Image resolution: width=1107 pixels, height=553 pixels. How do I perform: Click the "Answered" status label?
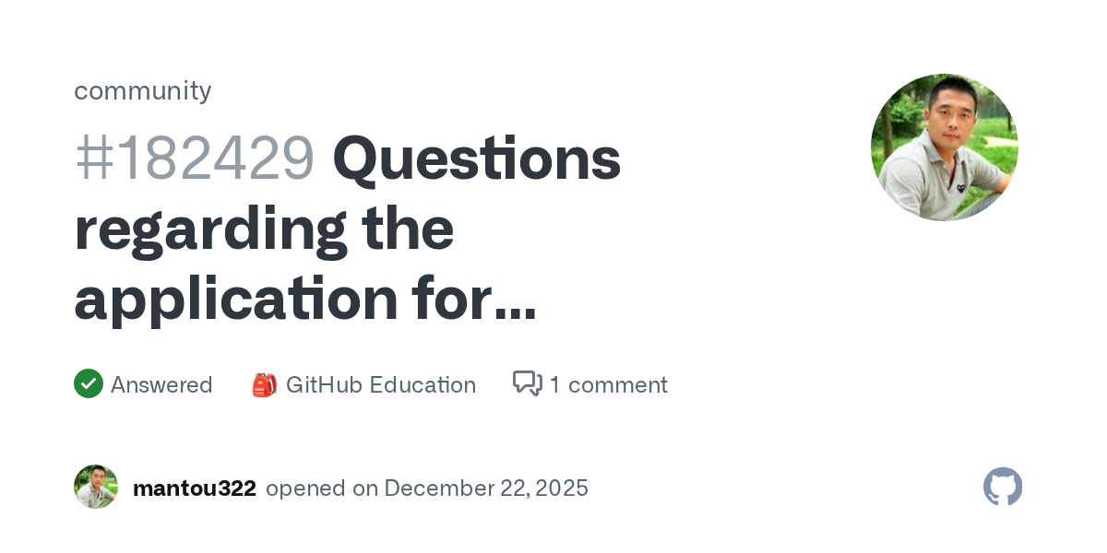point(161,384)
